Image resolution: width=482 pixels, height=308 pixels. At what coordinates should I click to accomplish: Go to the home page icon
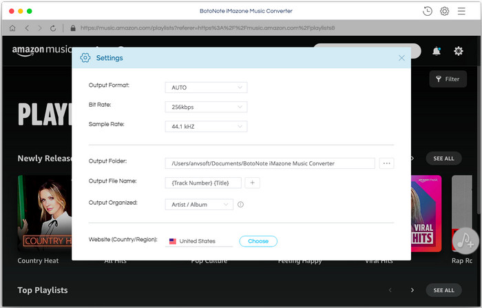pos(12,28)
